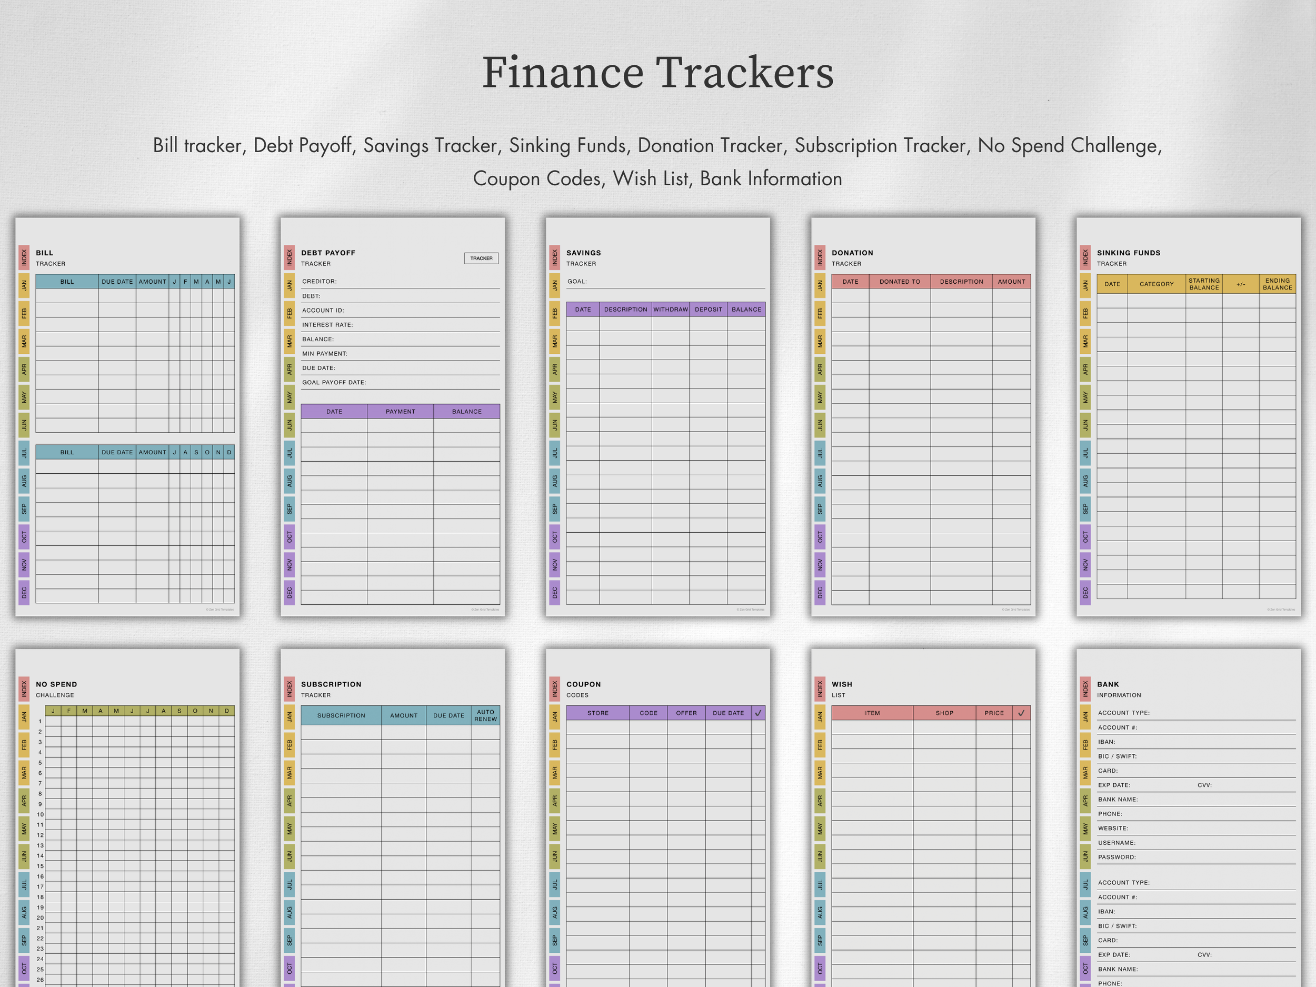This screenshot has height=987, width=1316.
Task: Click the WEBSITE field on Bank Information
Action: [1197, 828]
